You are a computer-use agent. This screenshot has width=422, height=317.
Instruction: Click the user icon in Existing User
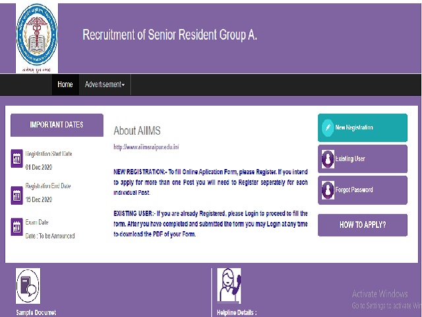click(328, 159)
